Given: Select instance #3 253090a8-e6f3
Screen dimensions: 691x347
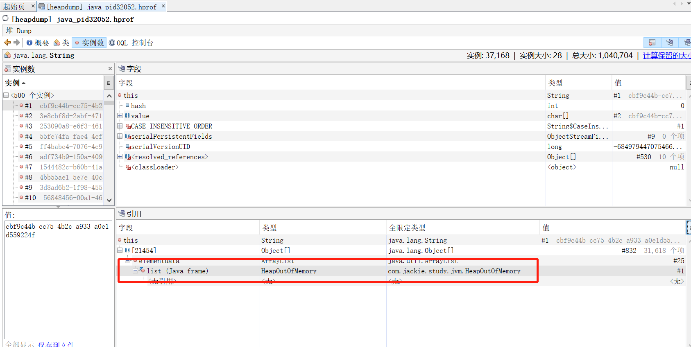Looking at the screenshot, I should (x=53, y=126).
